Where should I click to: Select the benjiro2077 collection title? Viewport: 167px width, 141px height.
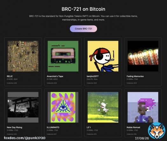(93, 76)
